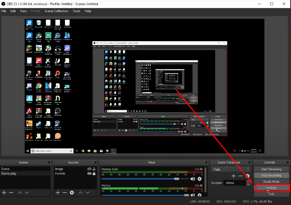Open the Help menu

[x=88, y=11]
